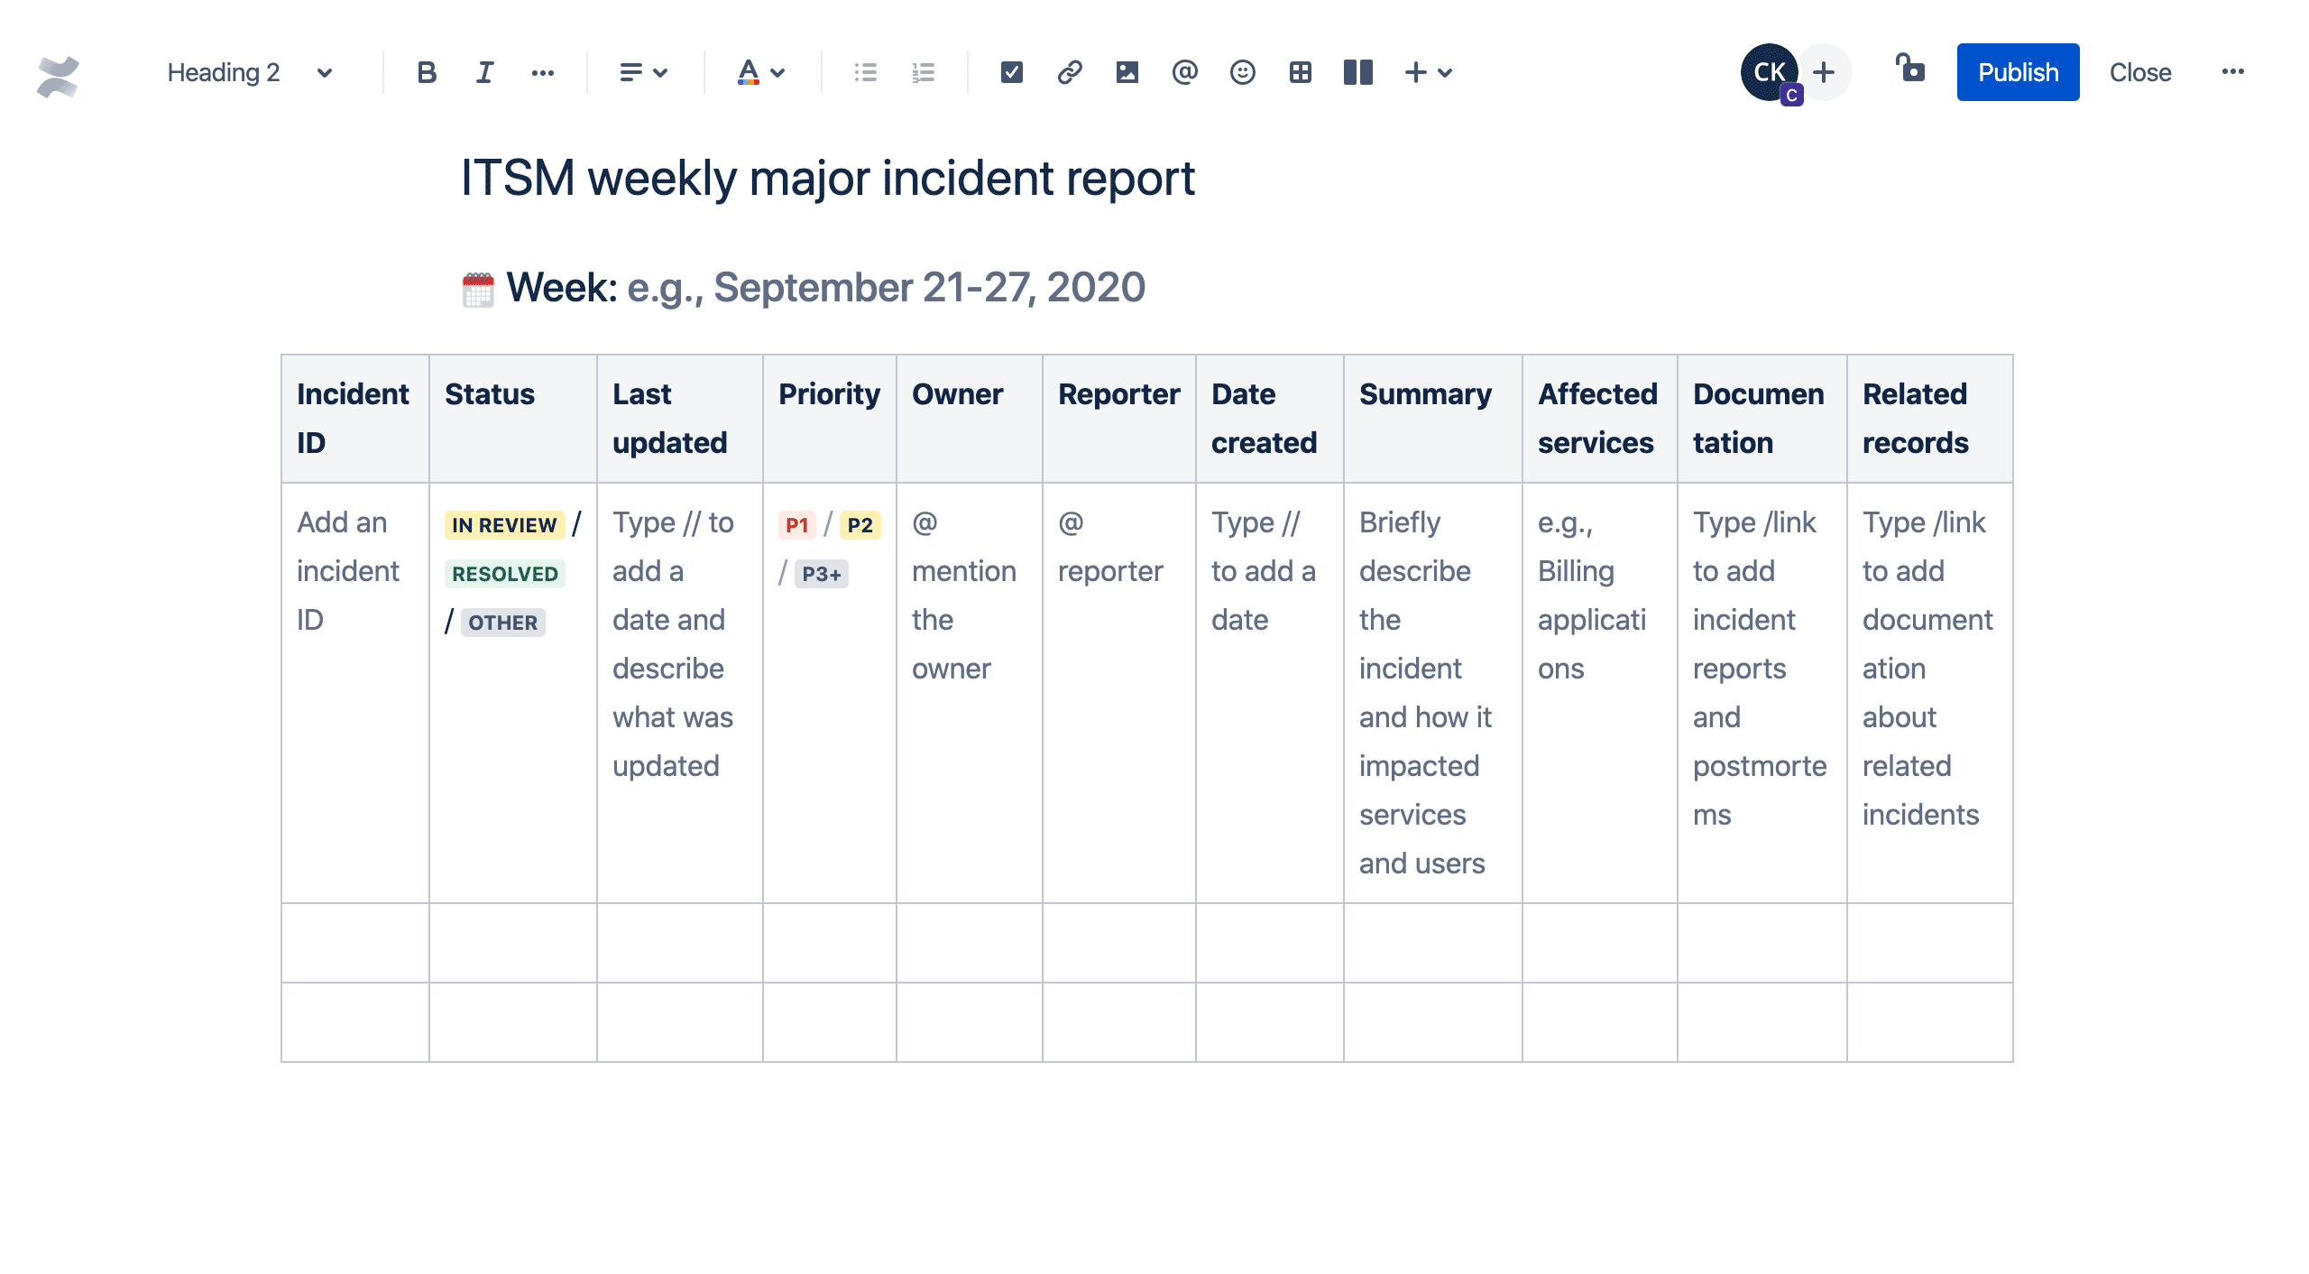Publish the incident report page

click(2019, 72)
